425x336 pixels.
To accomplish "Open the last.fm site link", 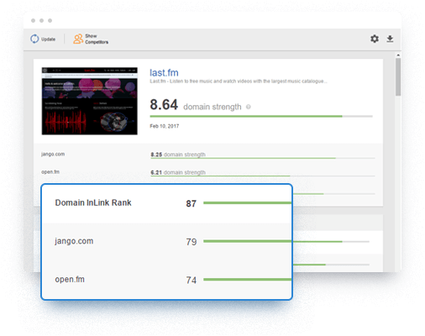I will [x=164, y=73].
